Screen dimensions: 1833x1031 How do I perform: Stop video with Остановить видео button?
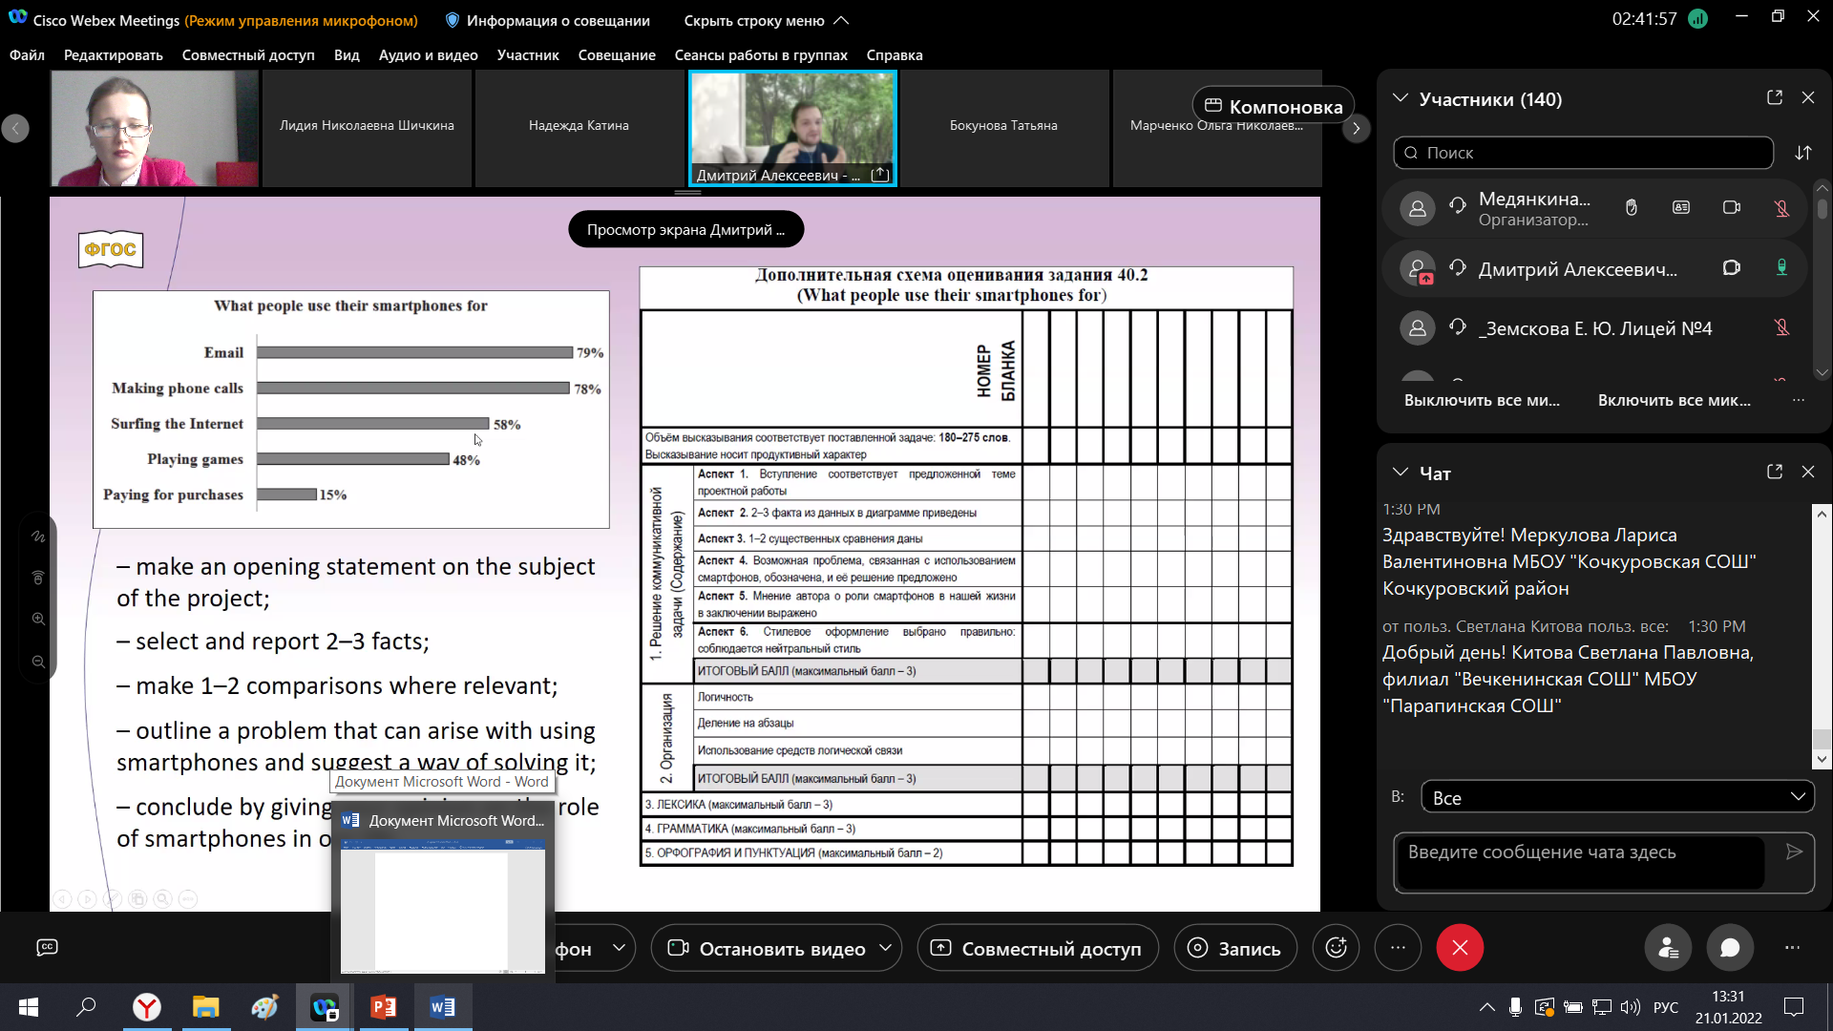[768, 948]
